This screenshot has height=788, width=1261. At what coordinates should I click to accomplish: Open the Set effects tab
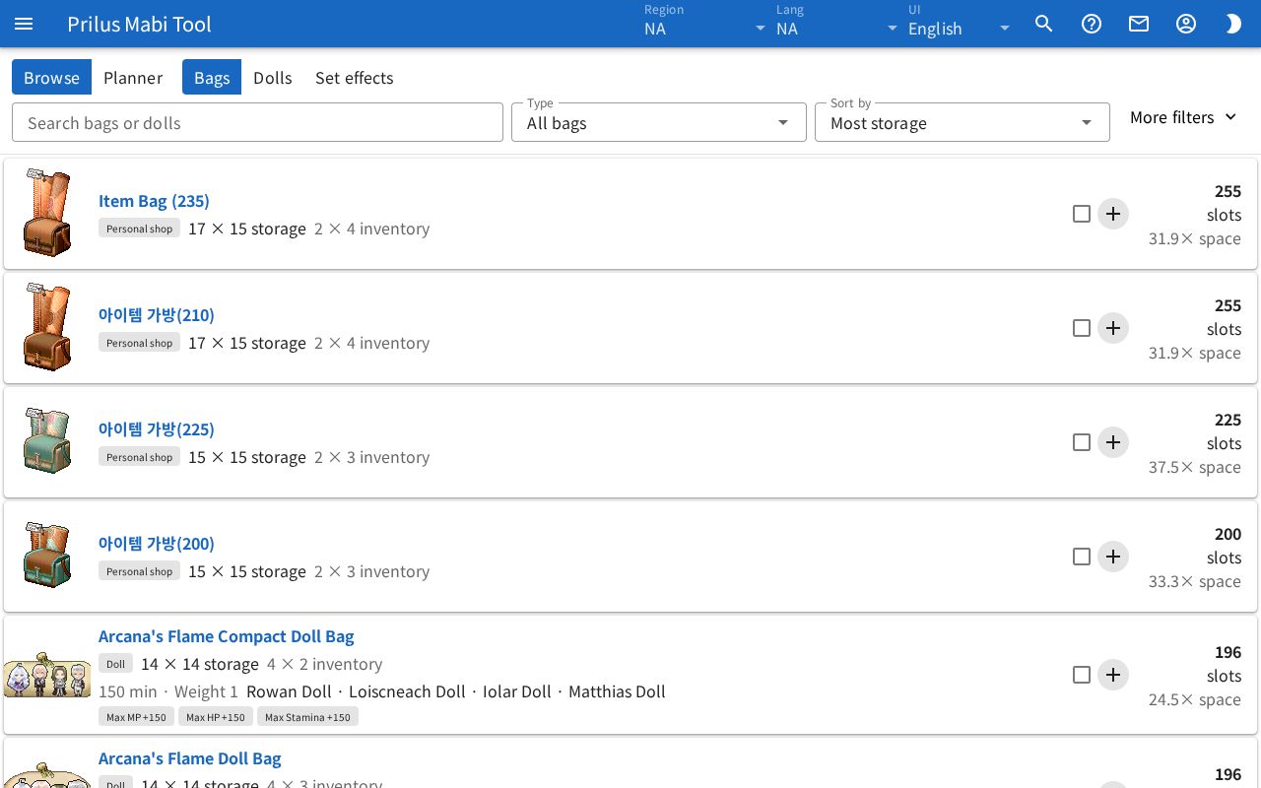(x=355, y=78)
